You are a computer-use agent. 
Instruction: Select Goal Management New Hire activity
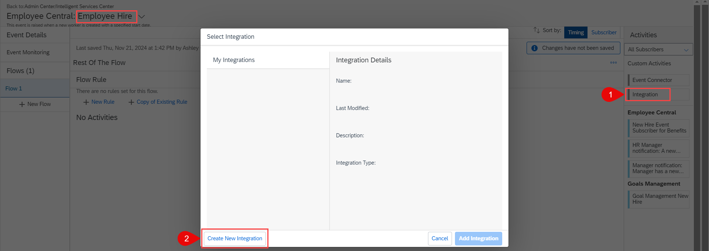point(658,199)
